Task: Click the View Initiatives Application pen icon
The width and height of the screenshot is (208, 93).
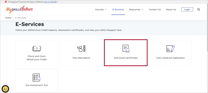Action: coord(170,49)
